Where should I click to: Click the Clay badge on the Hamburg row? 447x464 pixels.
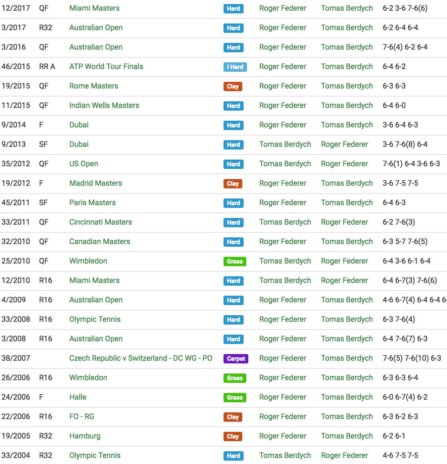click(233, 437)
